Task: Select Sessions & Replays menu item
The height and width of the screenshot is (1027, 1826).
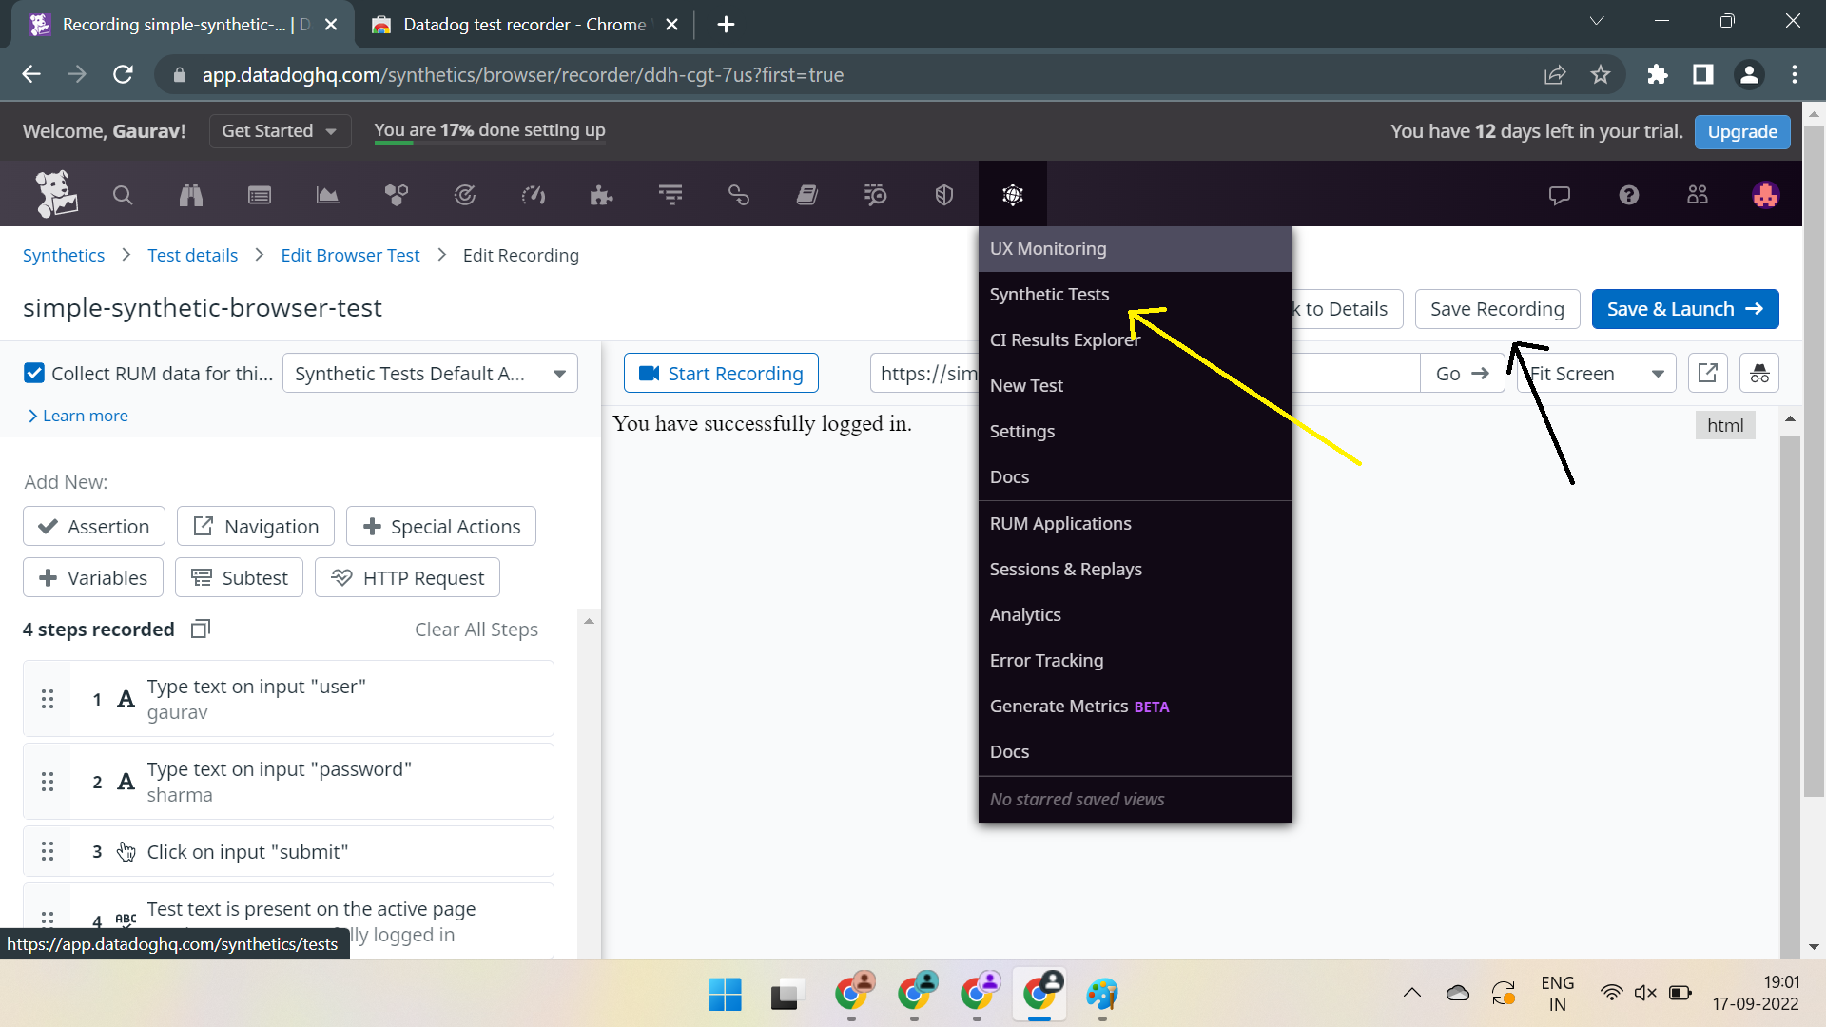Action: tap(1135, 570)
